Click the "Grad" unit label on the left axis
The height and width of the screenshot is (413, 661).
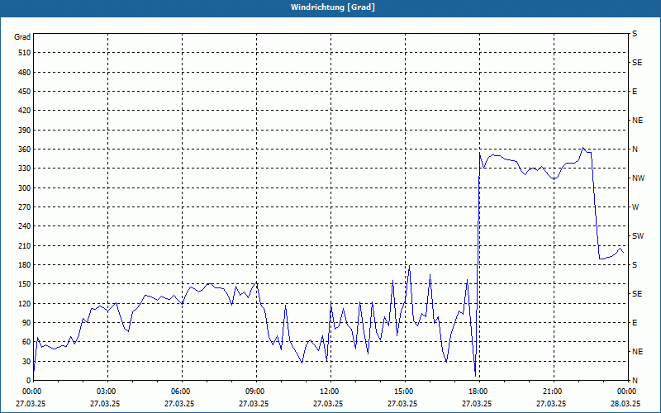pos(22,37)
